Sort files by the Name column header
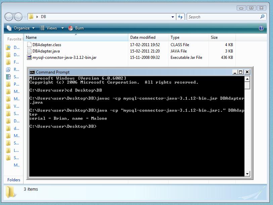 [x=32, y=37]
